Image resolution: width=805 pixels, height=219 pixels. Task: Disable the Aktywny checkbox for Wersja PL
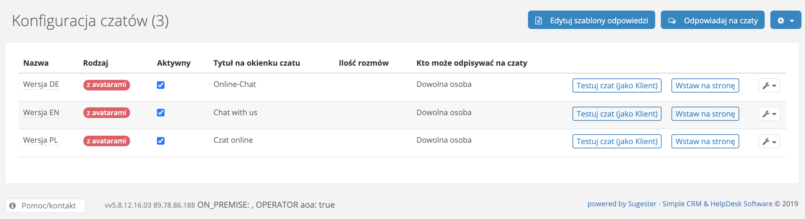pyautogui.click(x=161, y=141)
